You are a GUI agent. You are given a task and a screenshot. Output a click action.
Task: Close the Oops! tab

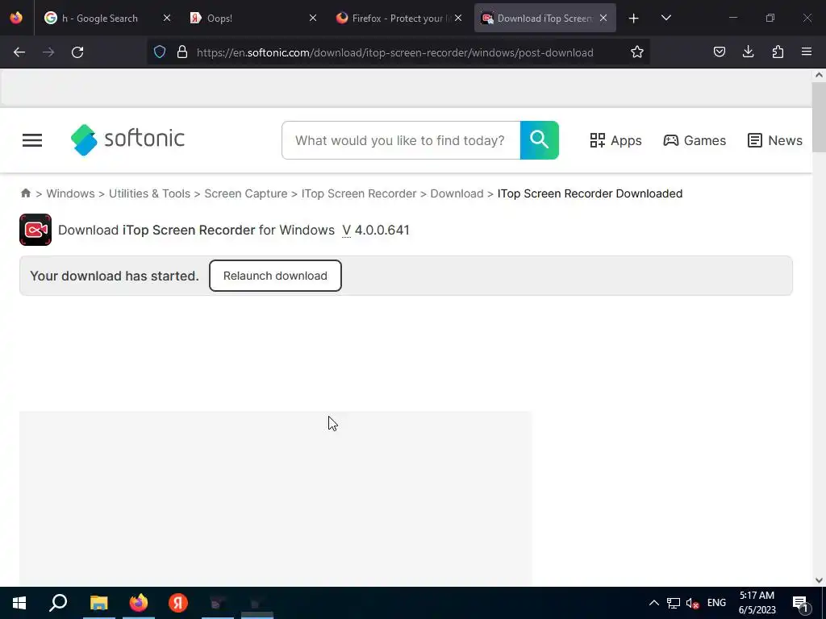point(313,19)
